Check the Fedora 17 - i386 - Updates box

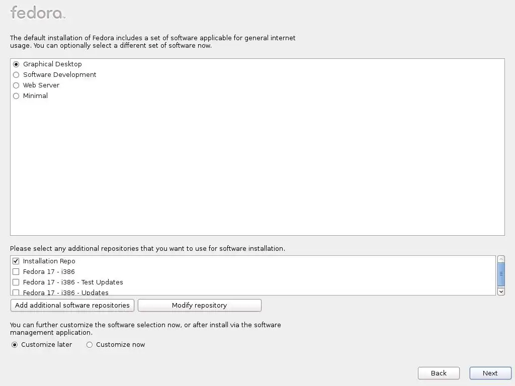pos(16,292)
